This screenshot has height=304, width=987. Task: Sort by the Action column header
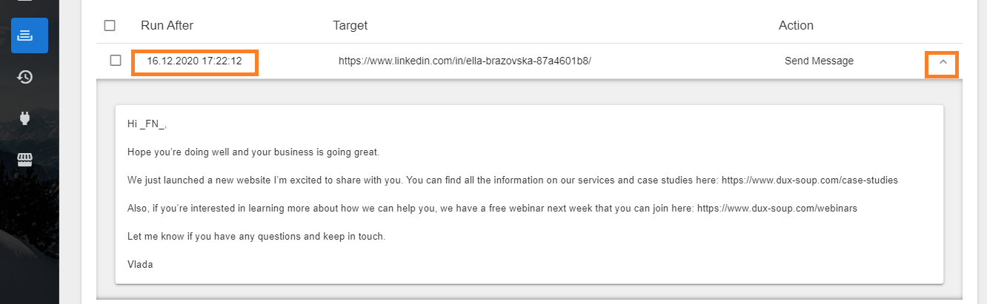(x=796, y=25)
